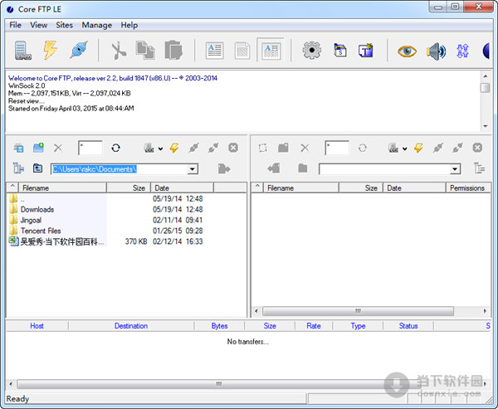Open the template T toolbar icon
The width and height of the screenshot is (498, 409).
pyautogui.click(x=366, y=50)
